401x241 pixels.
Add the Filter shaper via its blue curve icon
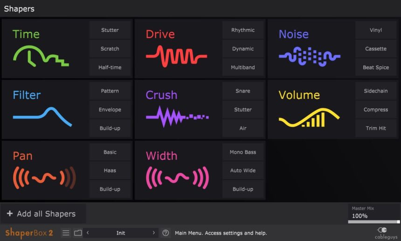[x=42, y=117]
